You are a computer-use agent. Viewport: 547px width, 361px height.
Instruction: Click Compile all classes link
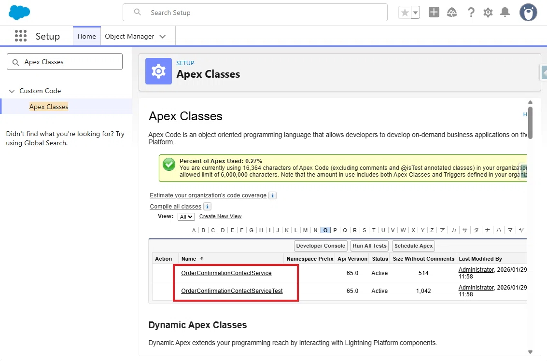[175, 207]
